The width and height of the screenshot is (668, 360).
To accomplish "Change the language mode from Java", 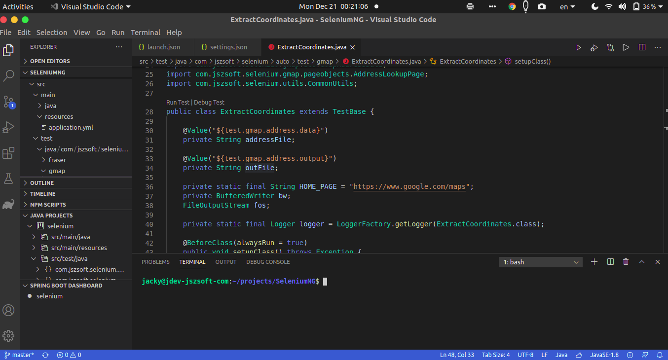I will [561, 355].
